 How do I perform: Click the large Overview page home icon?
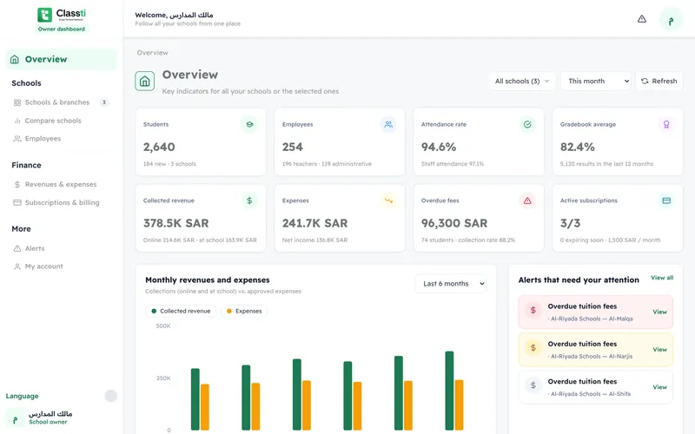pyautogui.click(x=144, y=81)
